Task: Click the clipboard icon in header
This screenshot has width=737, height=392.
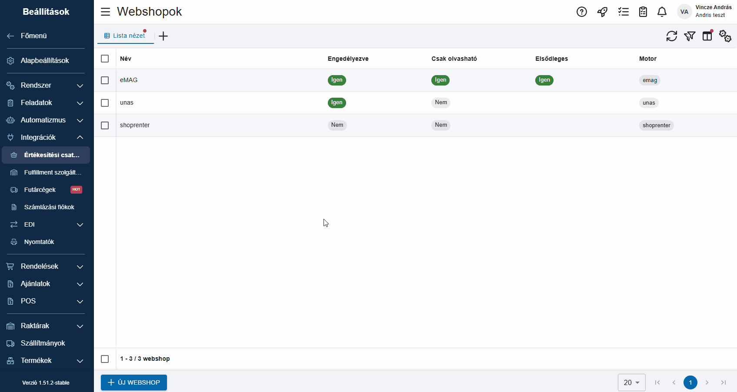Action: click(x=643, y=12)
